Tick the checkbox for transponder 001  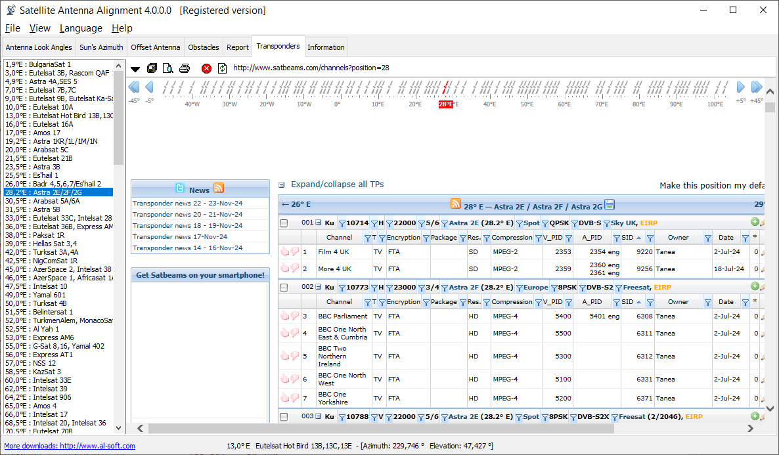pyautogui.click(x=284, y=223)
